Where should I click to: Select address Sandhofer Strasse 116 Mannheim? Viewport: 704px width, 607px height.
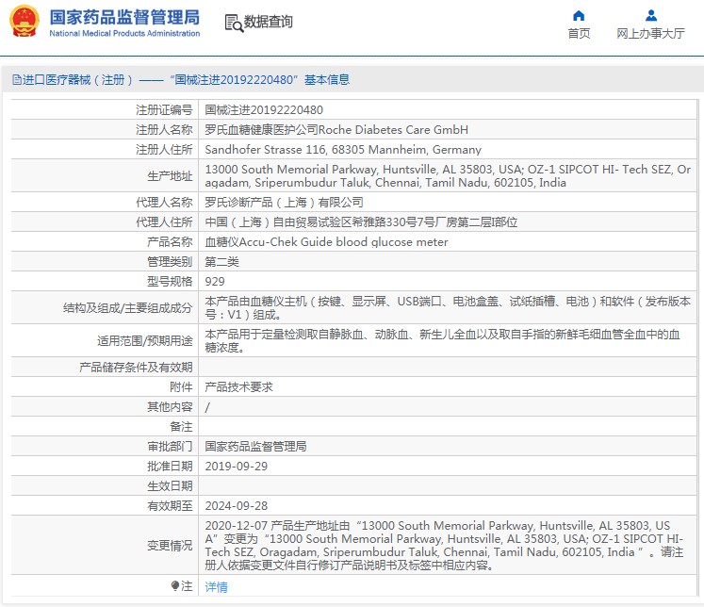coord(343,150)
